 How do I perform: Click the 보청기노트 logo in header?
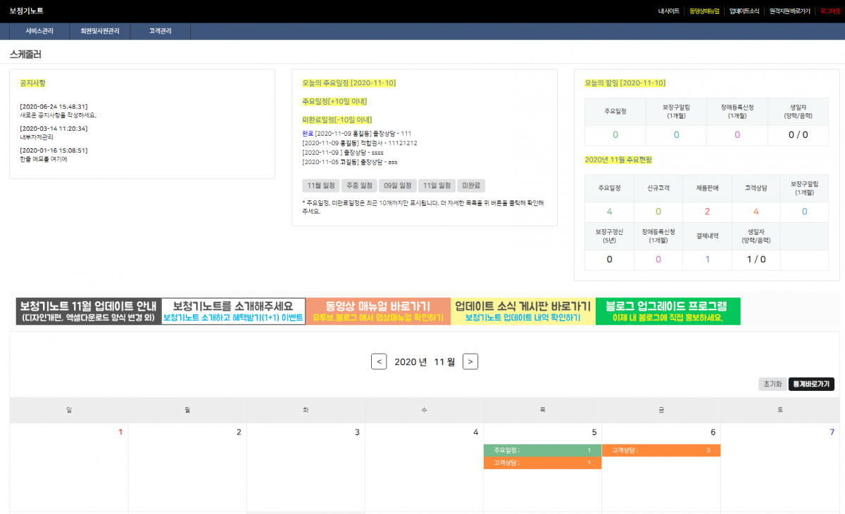[x=27, y=11]
